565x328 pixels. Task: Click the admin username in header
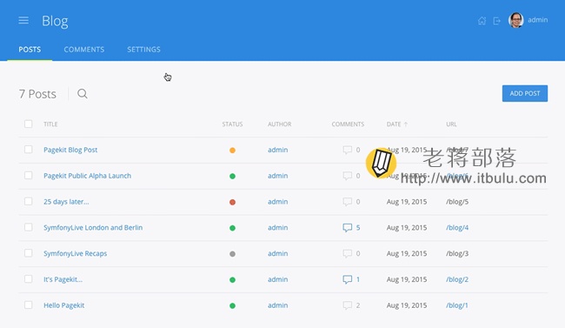(537, 20)
